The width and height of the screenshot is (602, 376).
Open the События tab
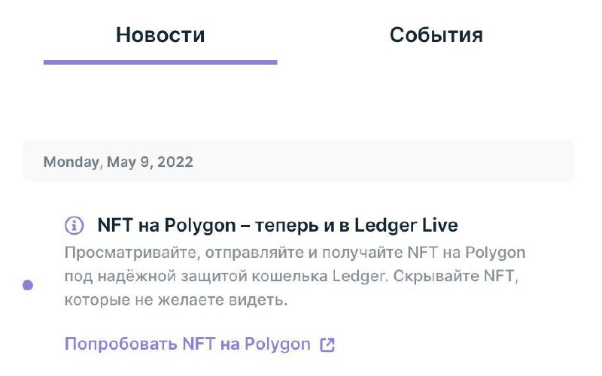(436, 35)
